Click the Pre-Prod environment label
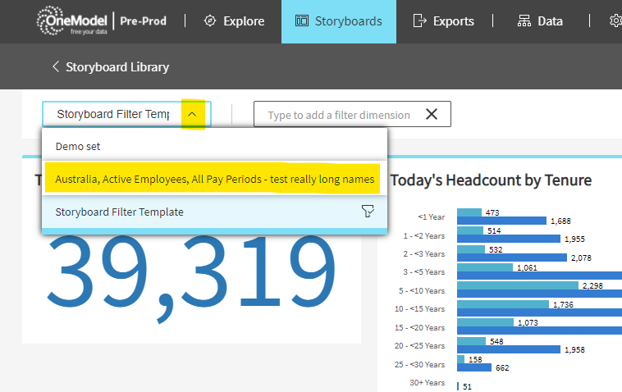This screenshot has width=622, height=392. pyautogui.click(x=144, y=21)
